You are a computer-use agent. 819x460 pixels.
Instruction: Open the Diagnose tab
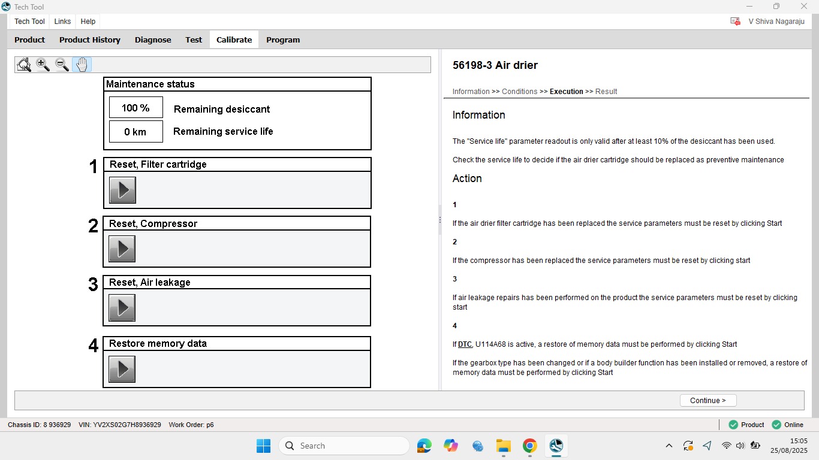coord(153,40)
